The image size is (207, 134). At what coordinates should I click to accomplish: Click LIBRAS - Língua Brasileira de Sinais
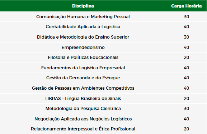click(83, 99)
